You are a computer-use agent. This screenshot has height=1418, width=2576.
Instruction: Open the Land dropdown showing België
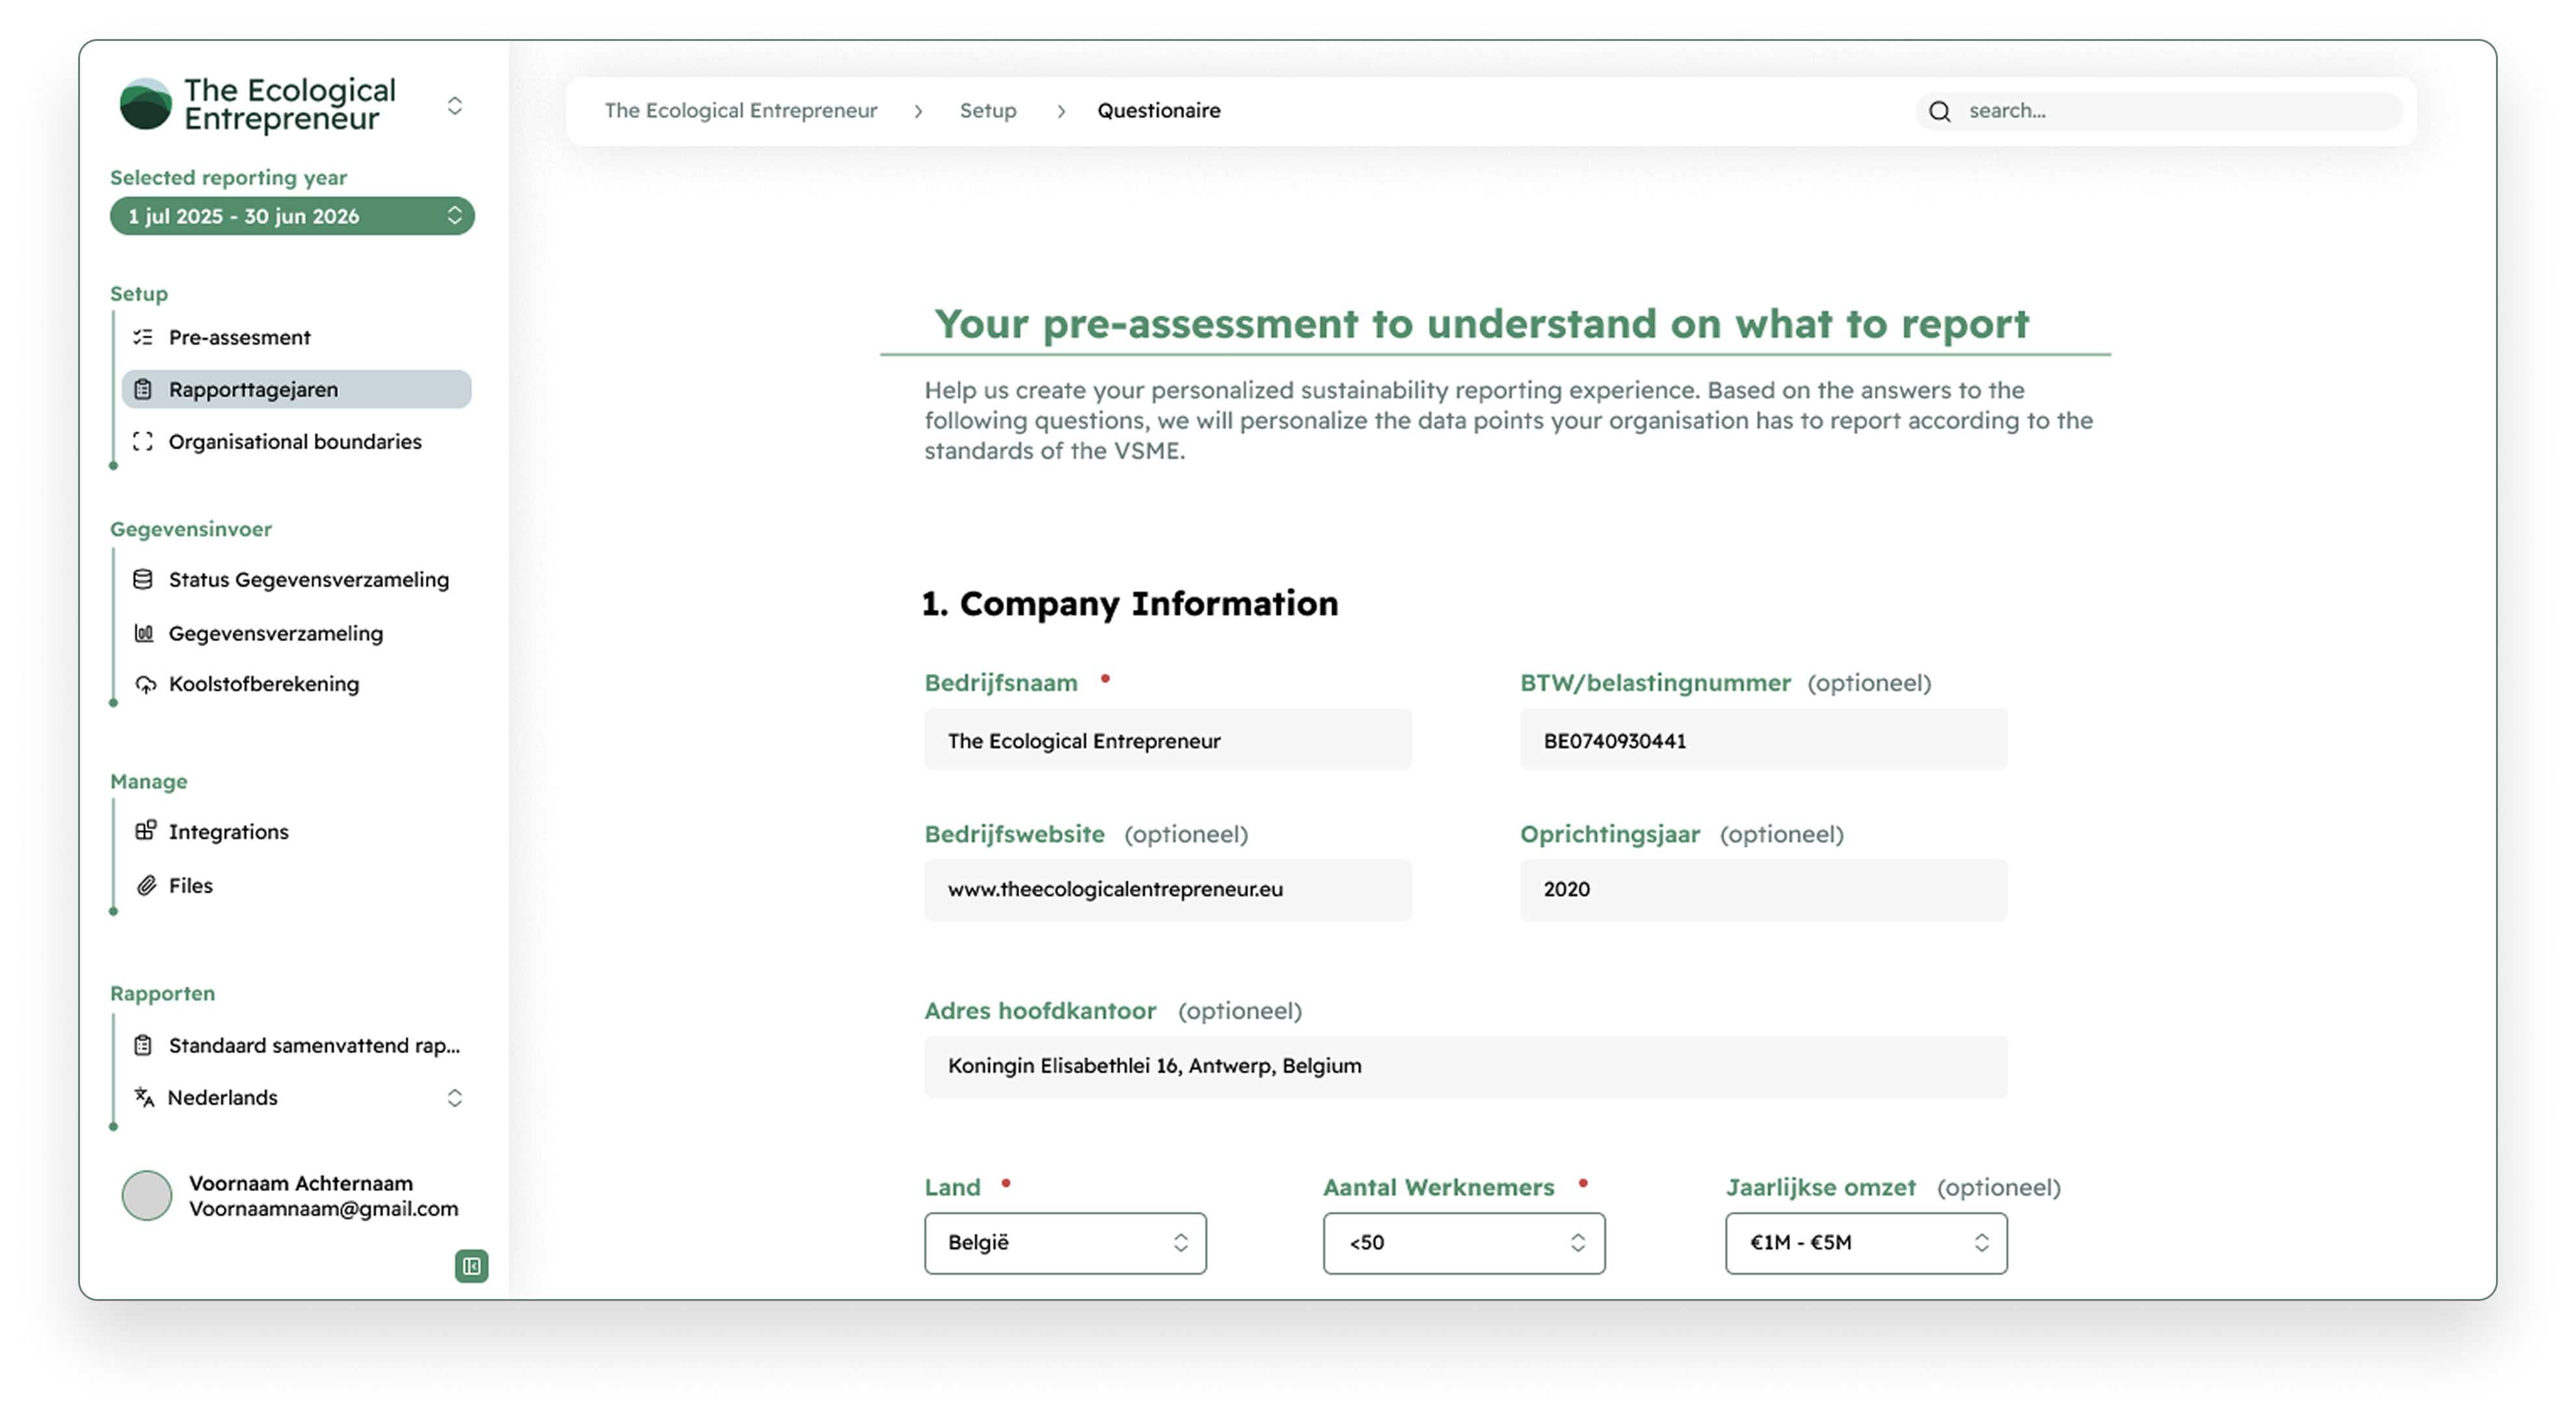pyautogui.click(x=1065, y=1243)
